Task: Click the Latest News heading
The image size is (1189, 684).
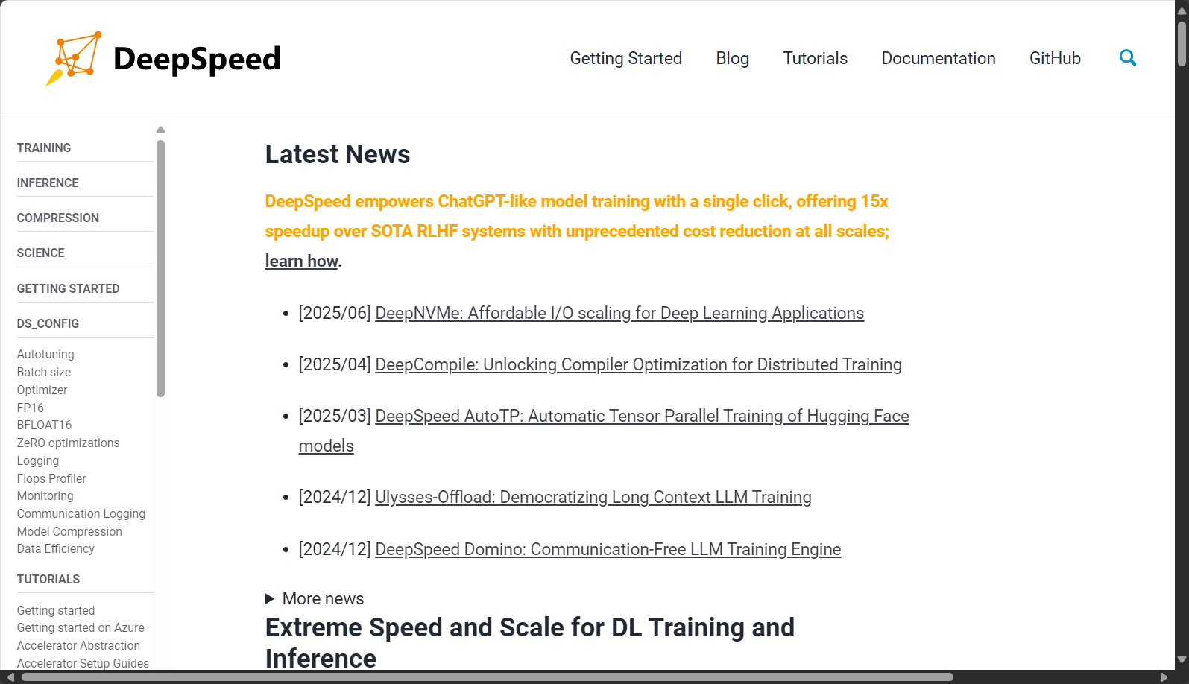Action: (x=338, y=154)
